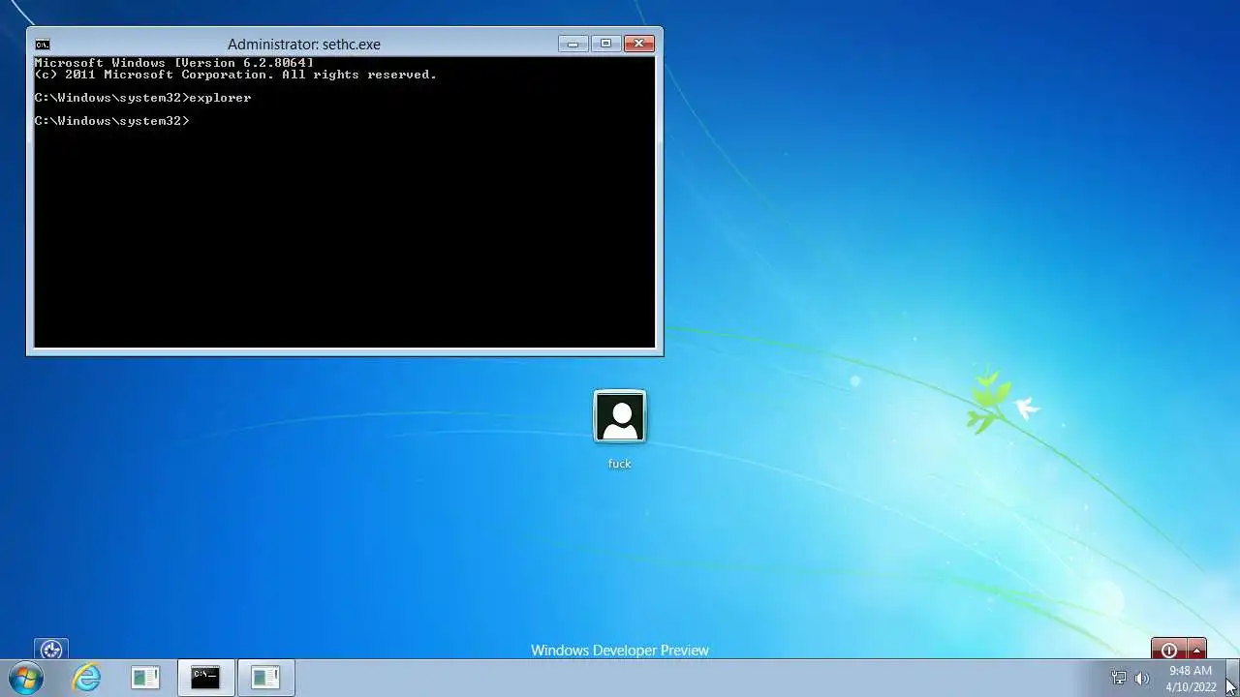The image size is (1240, 697).
Task: Switch to the Command Prompt taskbar button
Action: pyautogui.click(x=205, y=678)
